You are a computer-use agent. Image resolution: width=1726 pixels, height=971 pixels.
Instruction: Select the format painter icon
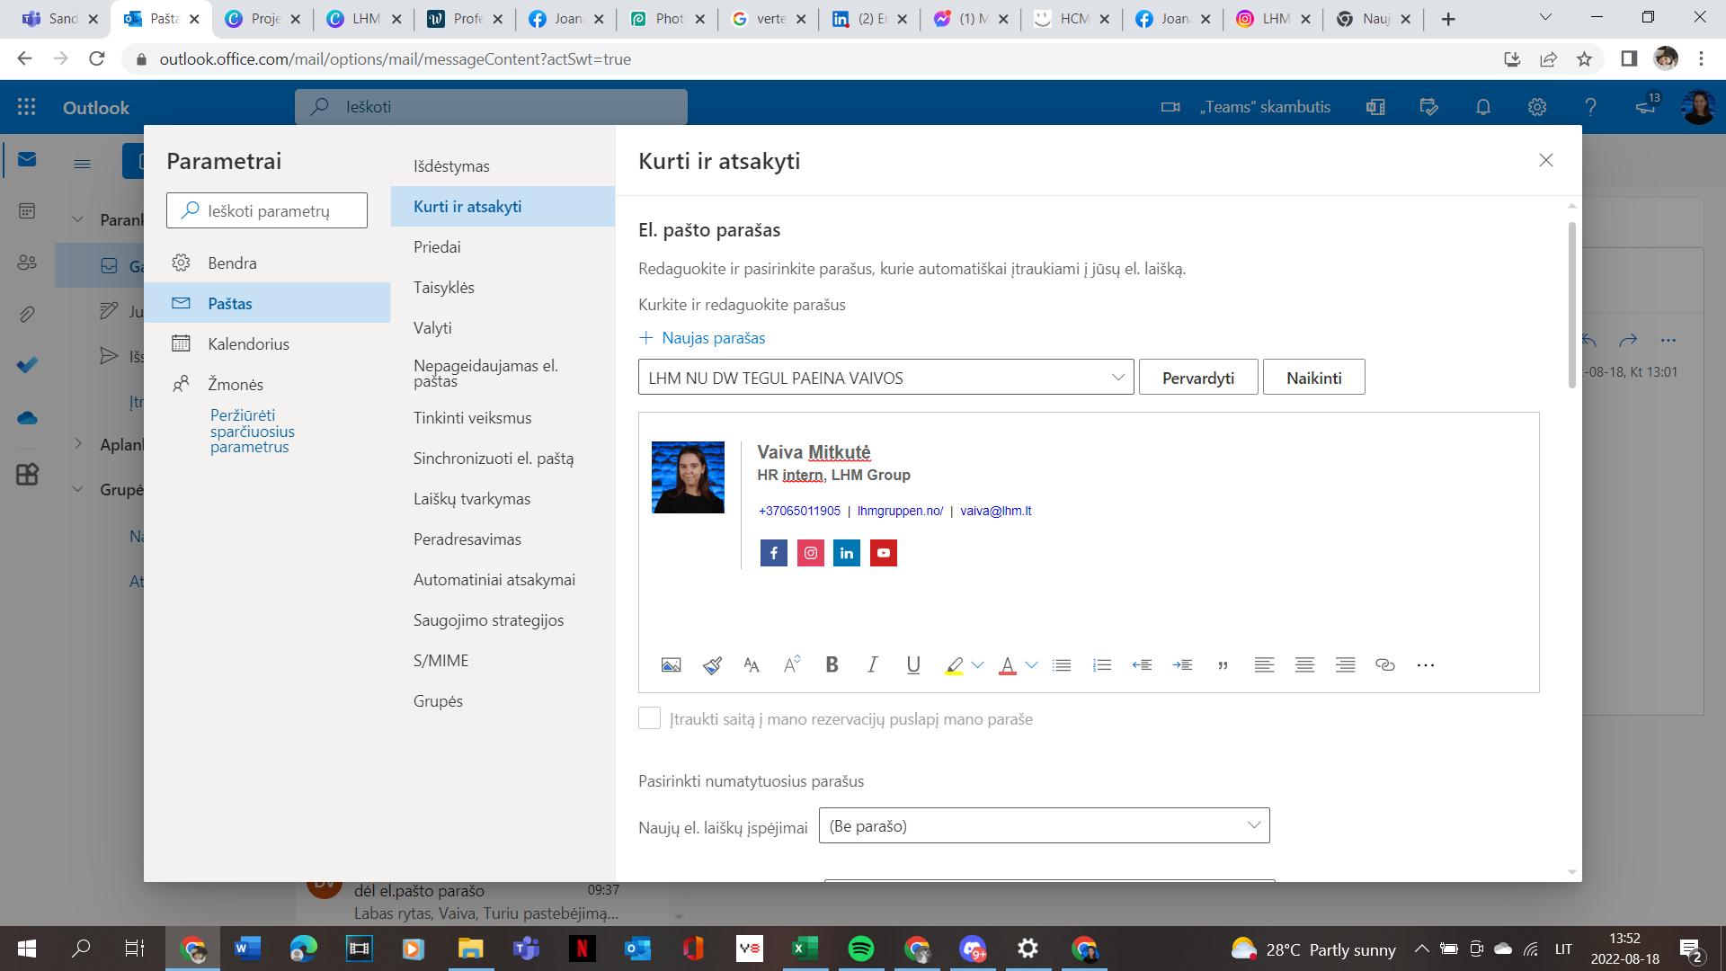tap(712, 665)
